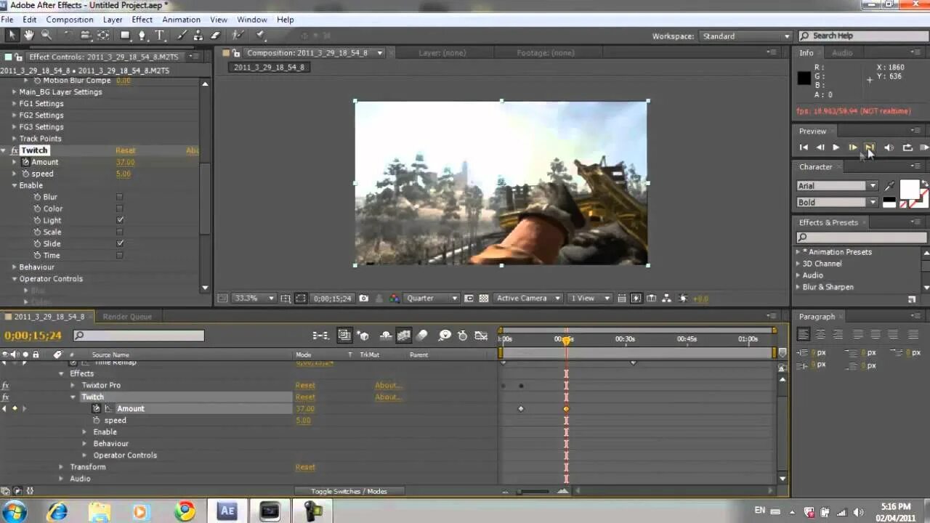Click the RAM Preview button
This screenshot has width=930, height=523.
pos(924,147)
